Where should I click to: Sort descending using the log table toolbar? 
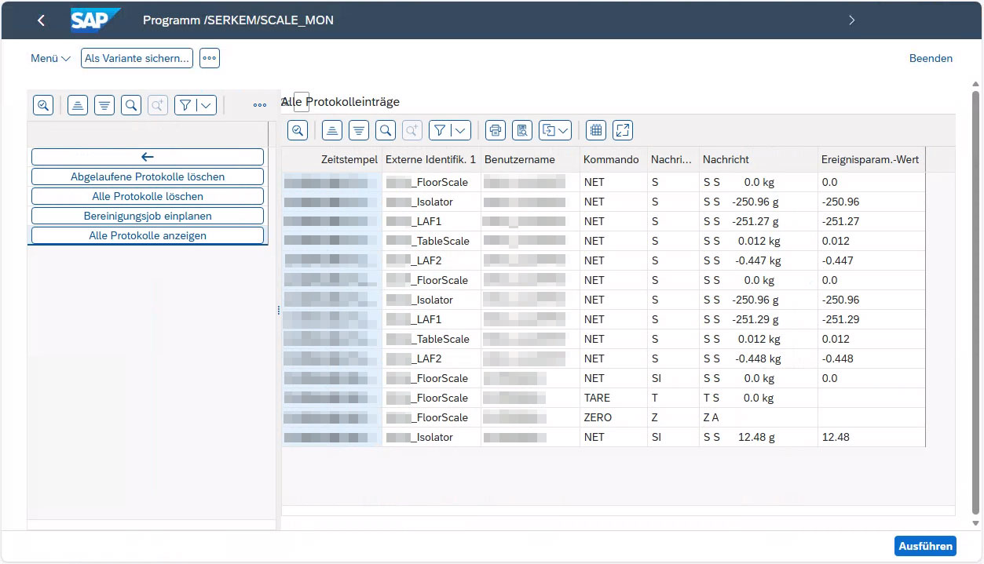coord(359,130)
